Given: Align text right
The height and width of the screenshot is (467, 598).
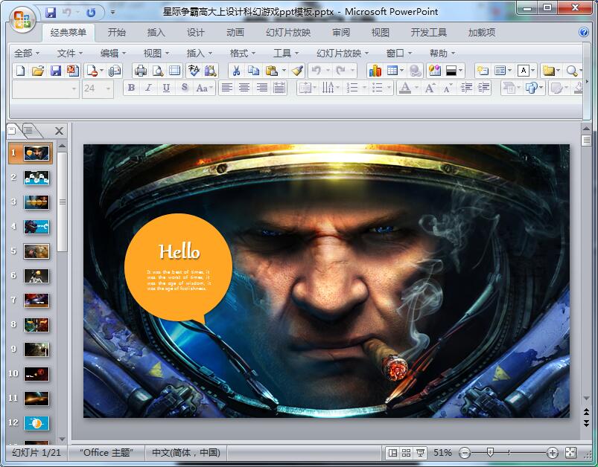Looking at the screenshot, I should [x=262, y=88].
